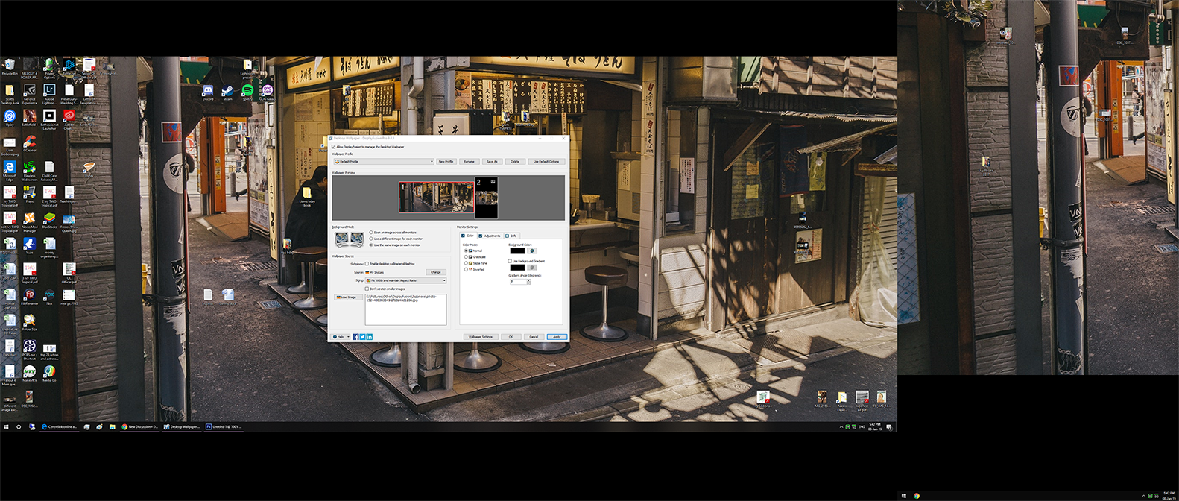Open the LinkedIn icon link
This screenshot has height=501, width=1179.
pyautogui.click(x=369, y=337)
